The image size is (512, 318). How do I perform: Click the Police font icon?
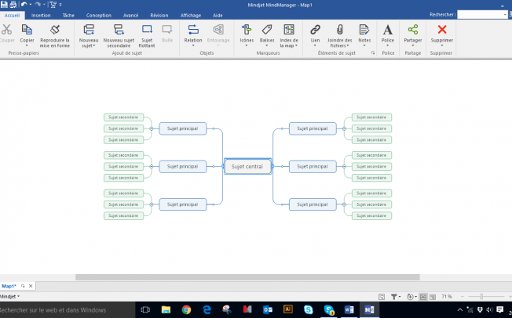pyautogui.click(x=388, y=29)
